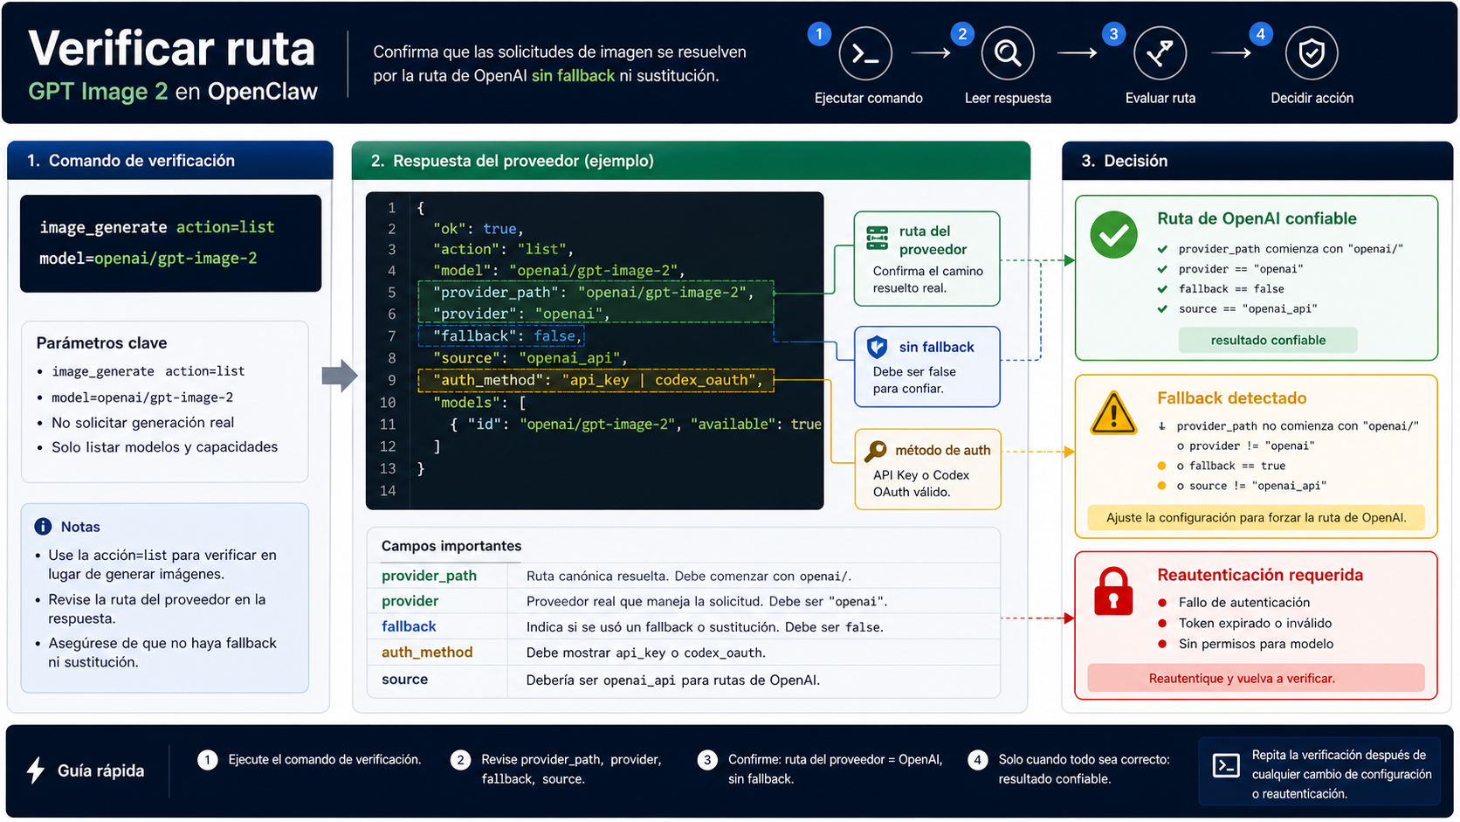Click the highlighted "auth_method" code line
1460x822 pixels.
click(x=596, y=380)
